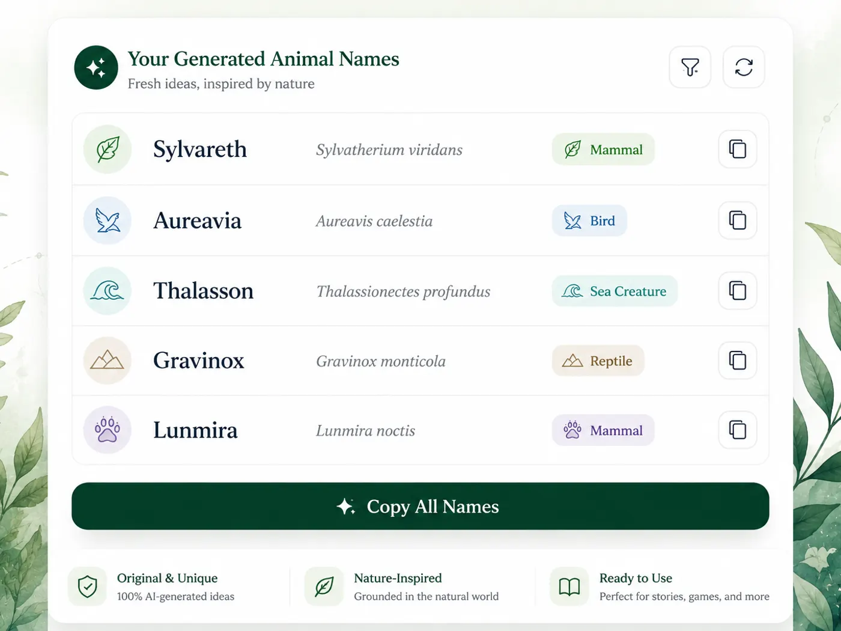Click the name Thalasson
This screenshot has height=631, width=841.
click(x=204, y=291)
